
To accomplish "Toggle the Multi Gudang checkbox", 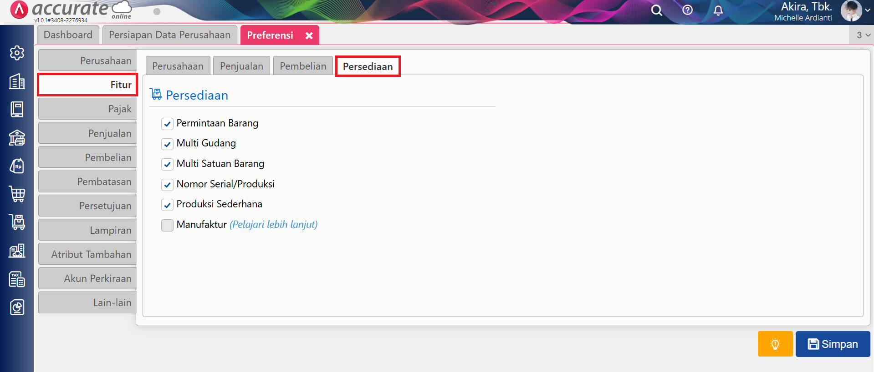I will click(x=167, y=144).
